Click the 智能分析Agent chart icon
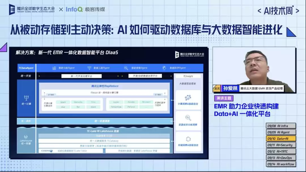The image size is (306, 172). [54, 68]
